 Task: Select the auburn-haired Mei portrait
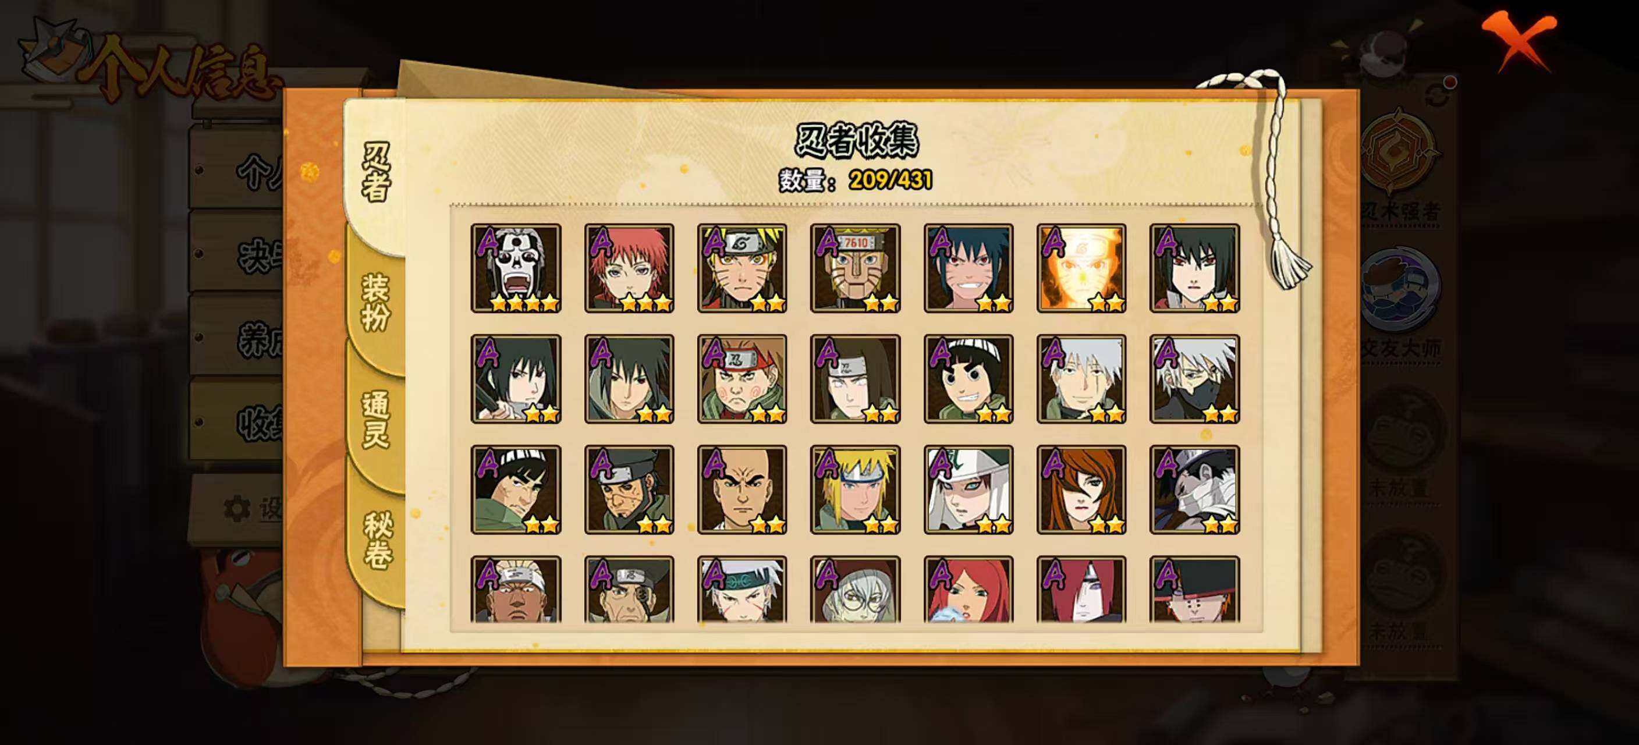tap(1081, 489)
